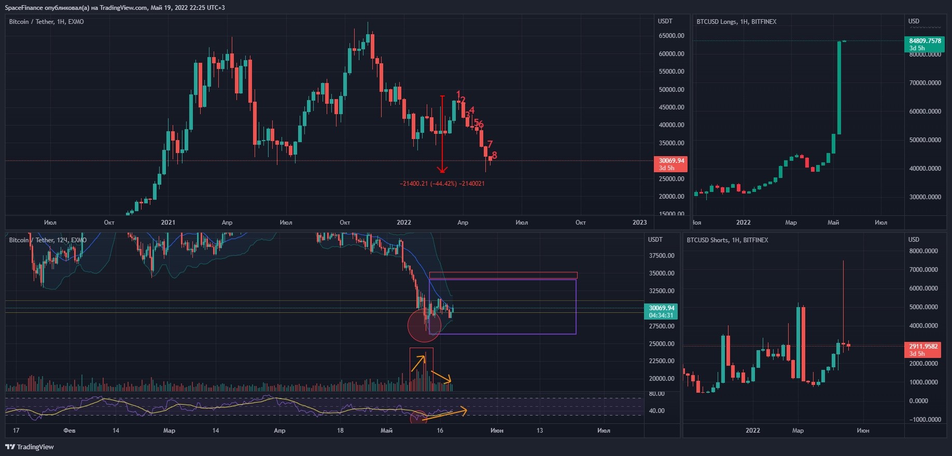
Task: Click the 8000.0000 label on the Shorts chart
Action: click(x=923, y=251)
